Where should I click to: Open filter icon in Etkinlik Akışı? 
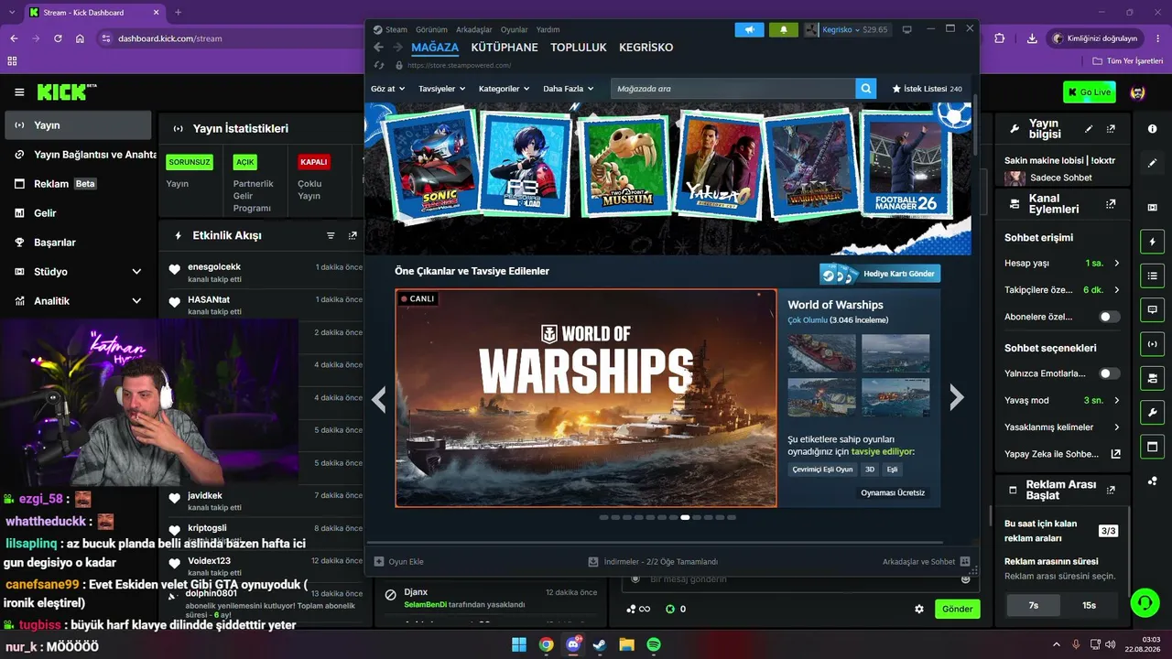[331, 235]
